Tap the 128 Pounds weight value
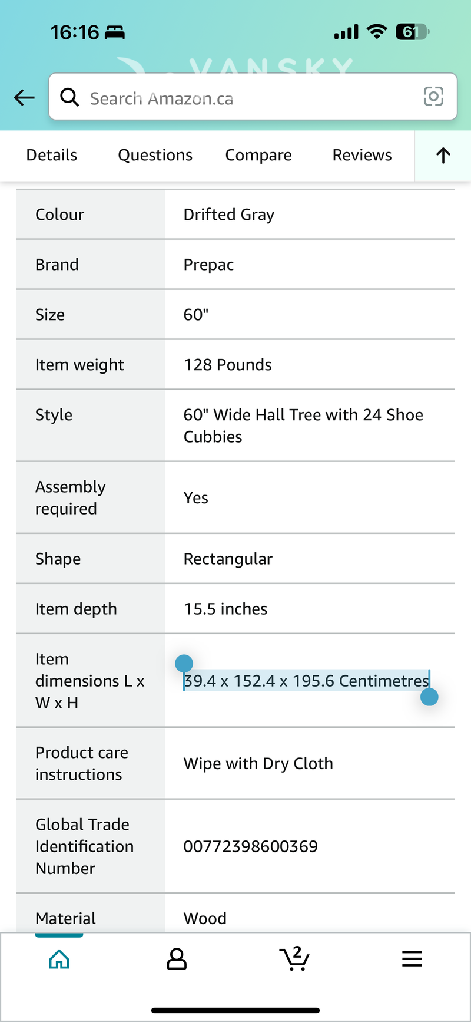Image resolution: width=471 pixels, height=1022 pixels. tap(228, 365)
